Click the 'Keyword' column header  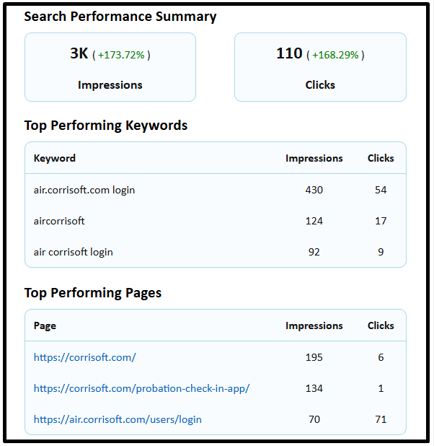point(55,158)
